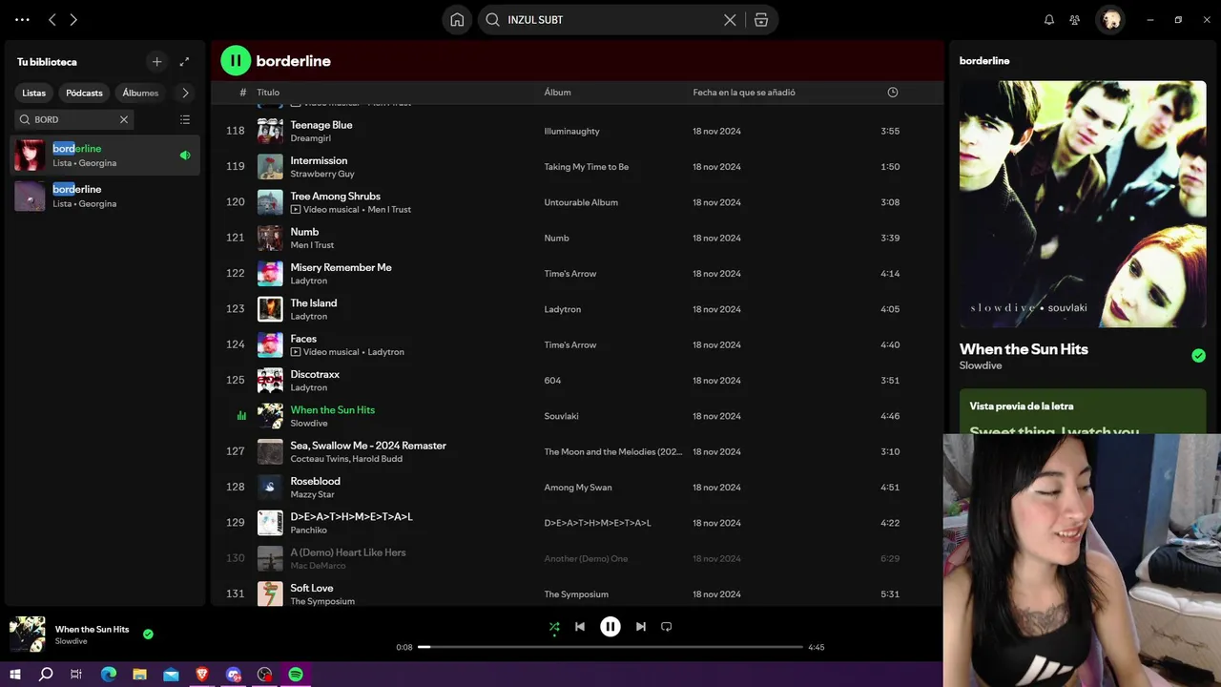Select the track Misery Remember Me
This screenshot has height=687, width=1221.
coord(341,267)
